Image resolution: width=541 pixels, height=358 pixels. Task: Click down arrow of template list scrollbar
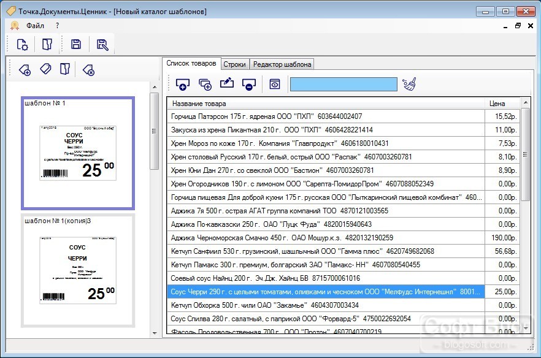pos(155,333)
